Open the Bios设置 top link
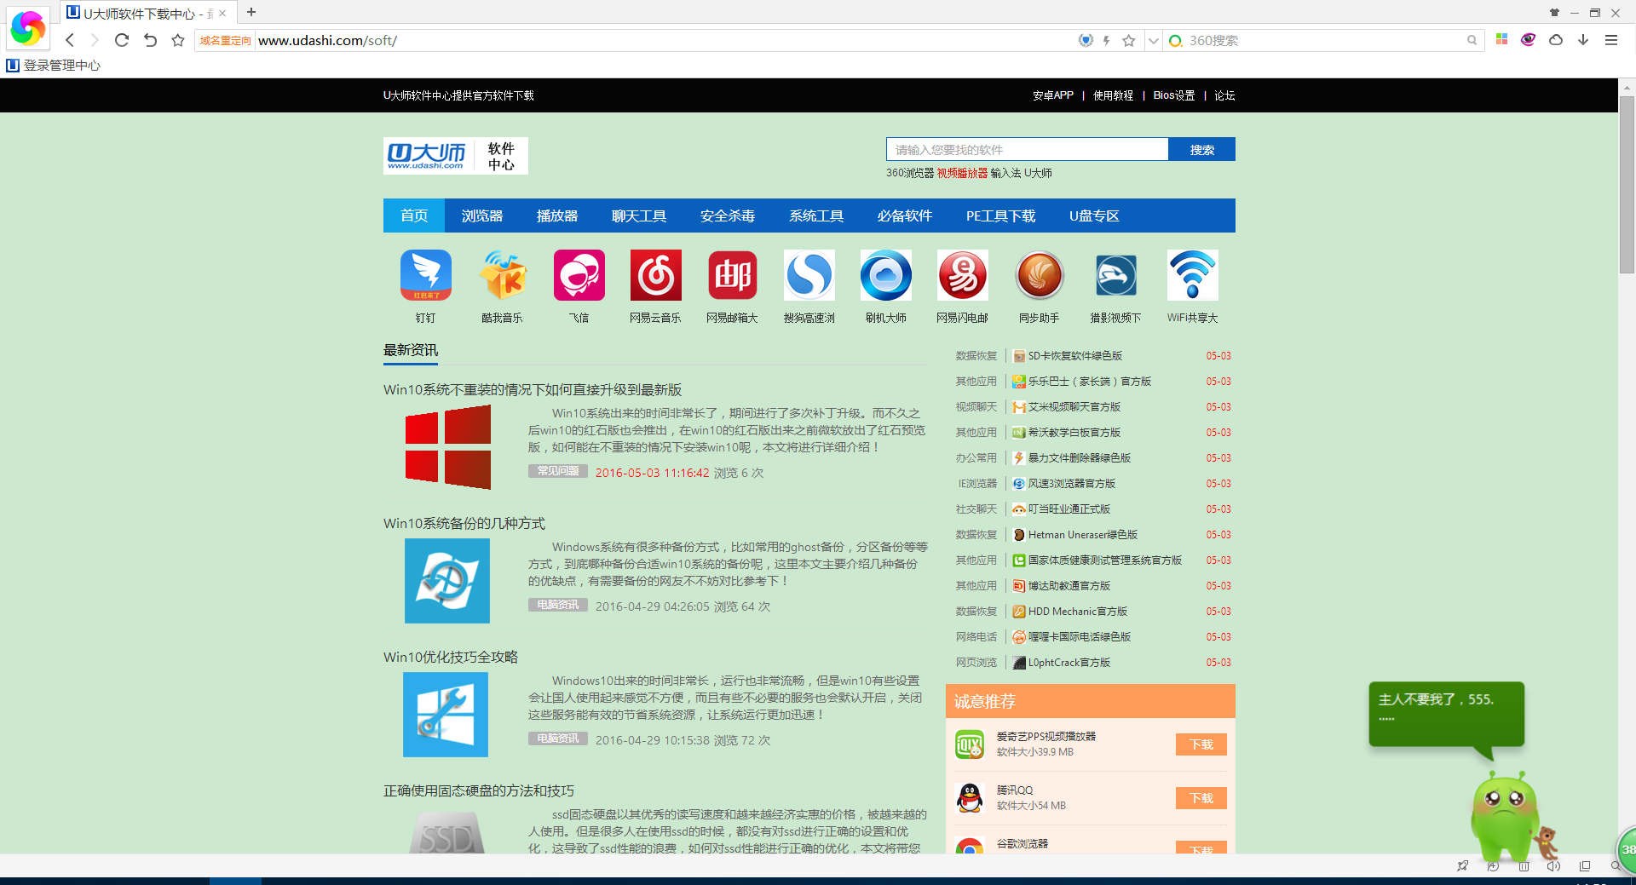 [x=1174, y=95]
